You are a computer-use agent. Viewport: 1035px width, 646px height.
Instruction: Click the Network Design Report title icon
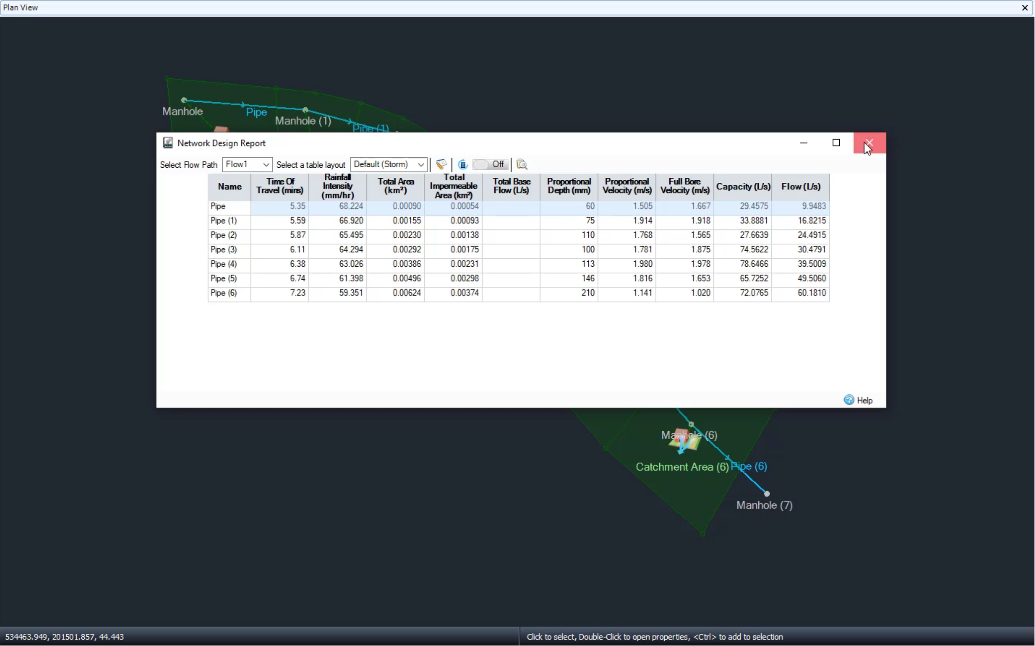pyautogui.click(x=167, y=143)
